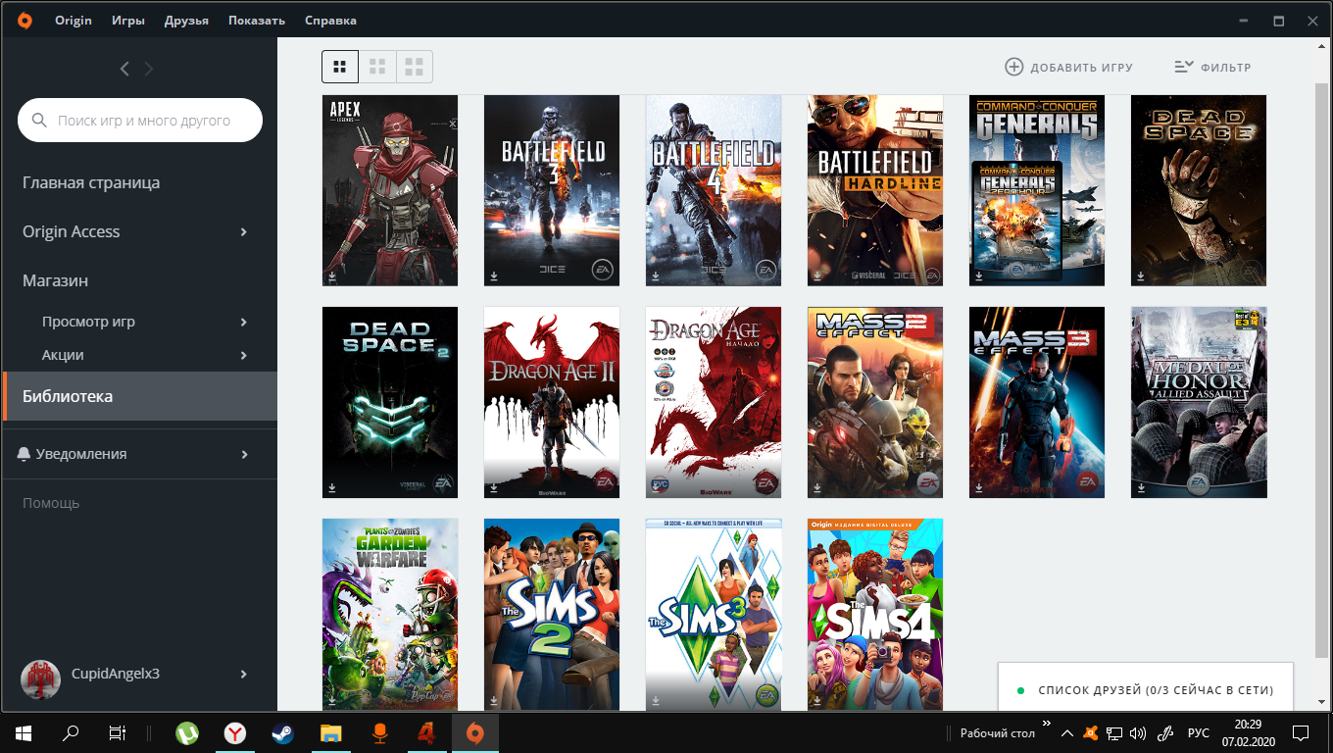Screen dimensions: 1333x753
Task: Select the Dead Space tile
Action: pos(1199,190)
